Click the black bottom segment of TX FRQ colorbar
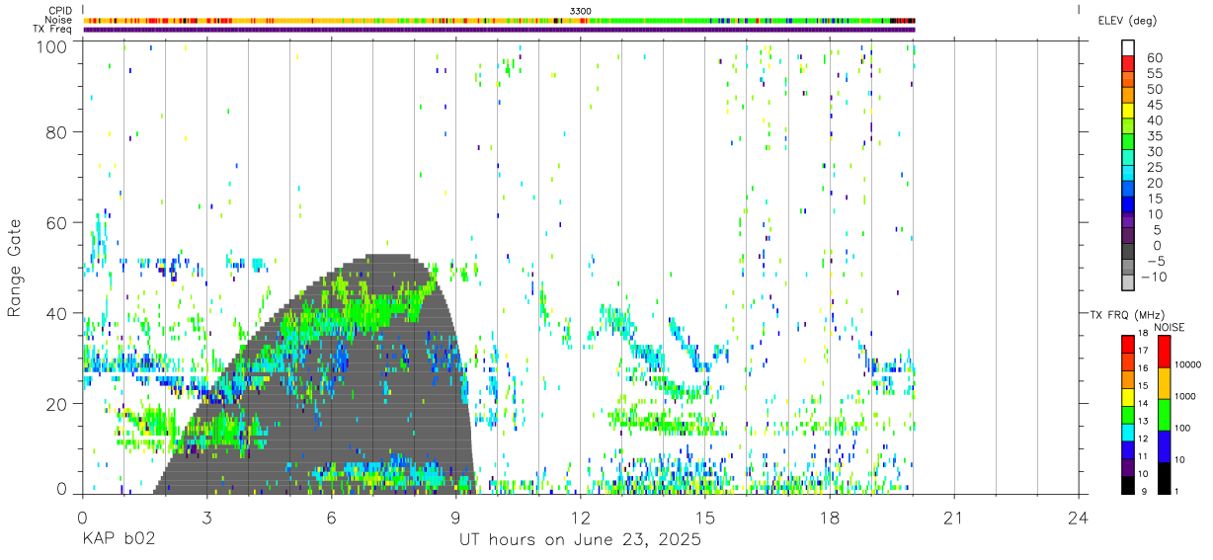 [1128, 485]
